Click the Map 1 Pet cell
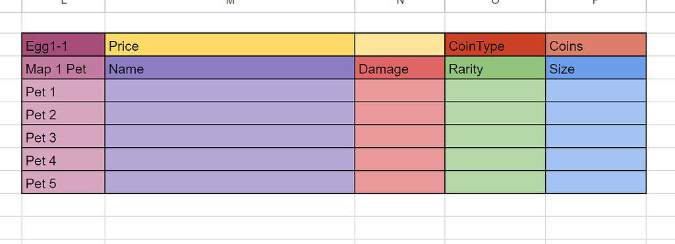 [x=63, y=68]
